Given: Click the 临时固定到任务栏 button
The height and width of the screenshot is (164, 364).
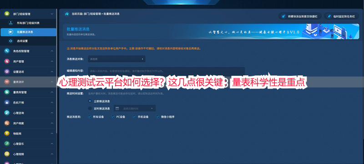Looking at the screenshot, I should coord(342,16).
